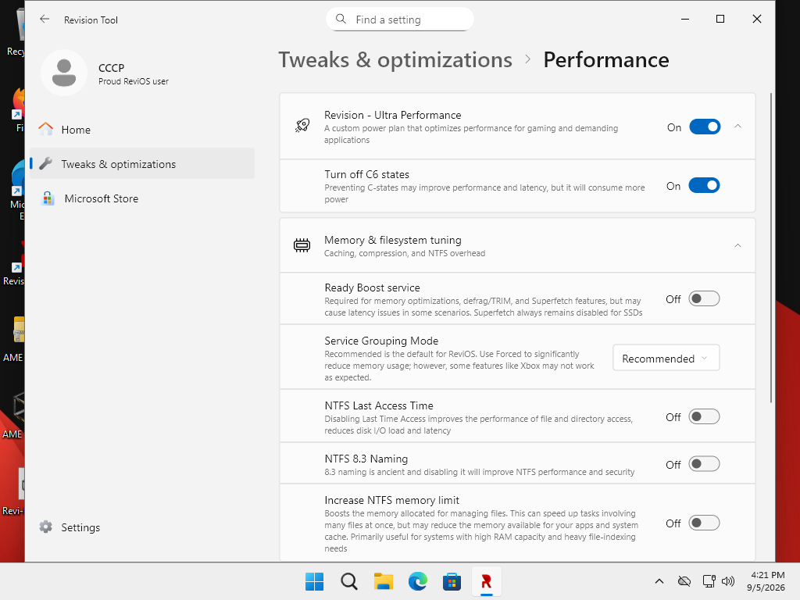Image resolution: width=800 pixels, height=600 pixels.
Task: Collapse Memory & filesystem tuning section
Action: pos(737,245)
